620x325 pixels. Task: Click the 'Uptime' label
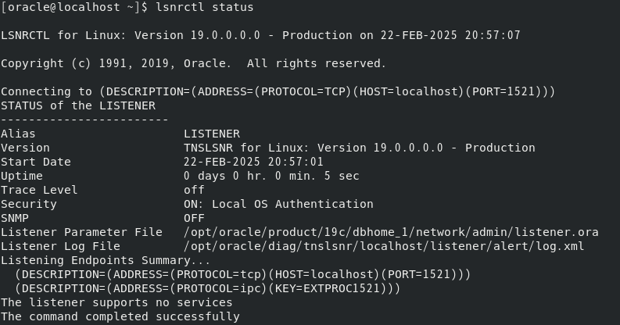(x=22, y=176)
